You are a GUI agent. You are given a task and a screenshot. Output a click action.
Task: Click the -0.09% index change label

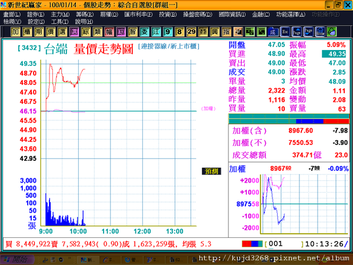click(338, 168)
